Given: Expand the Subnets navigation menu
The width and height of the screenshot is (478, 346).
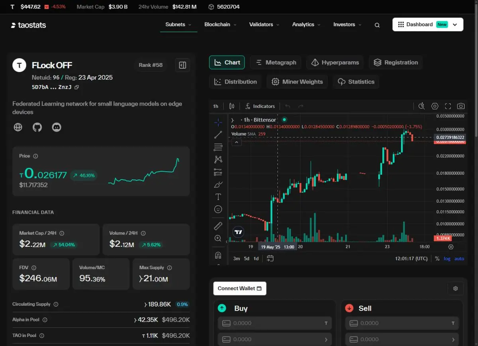Looking at the screenshot, I should [178, 24].
